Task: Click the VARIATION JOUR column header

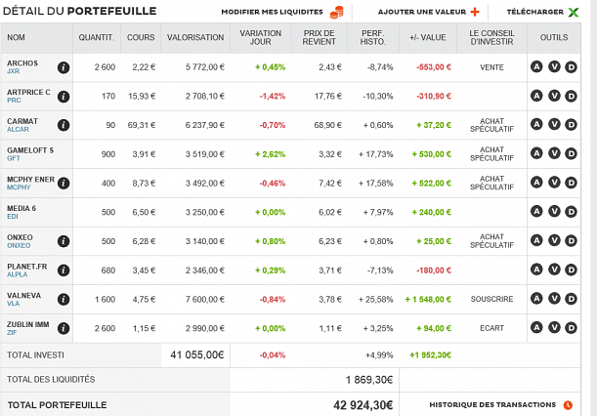Action: click(x=261, y=38)
